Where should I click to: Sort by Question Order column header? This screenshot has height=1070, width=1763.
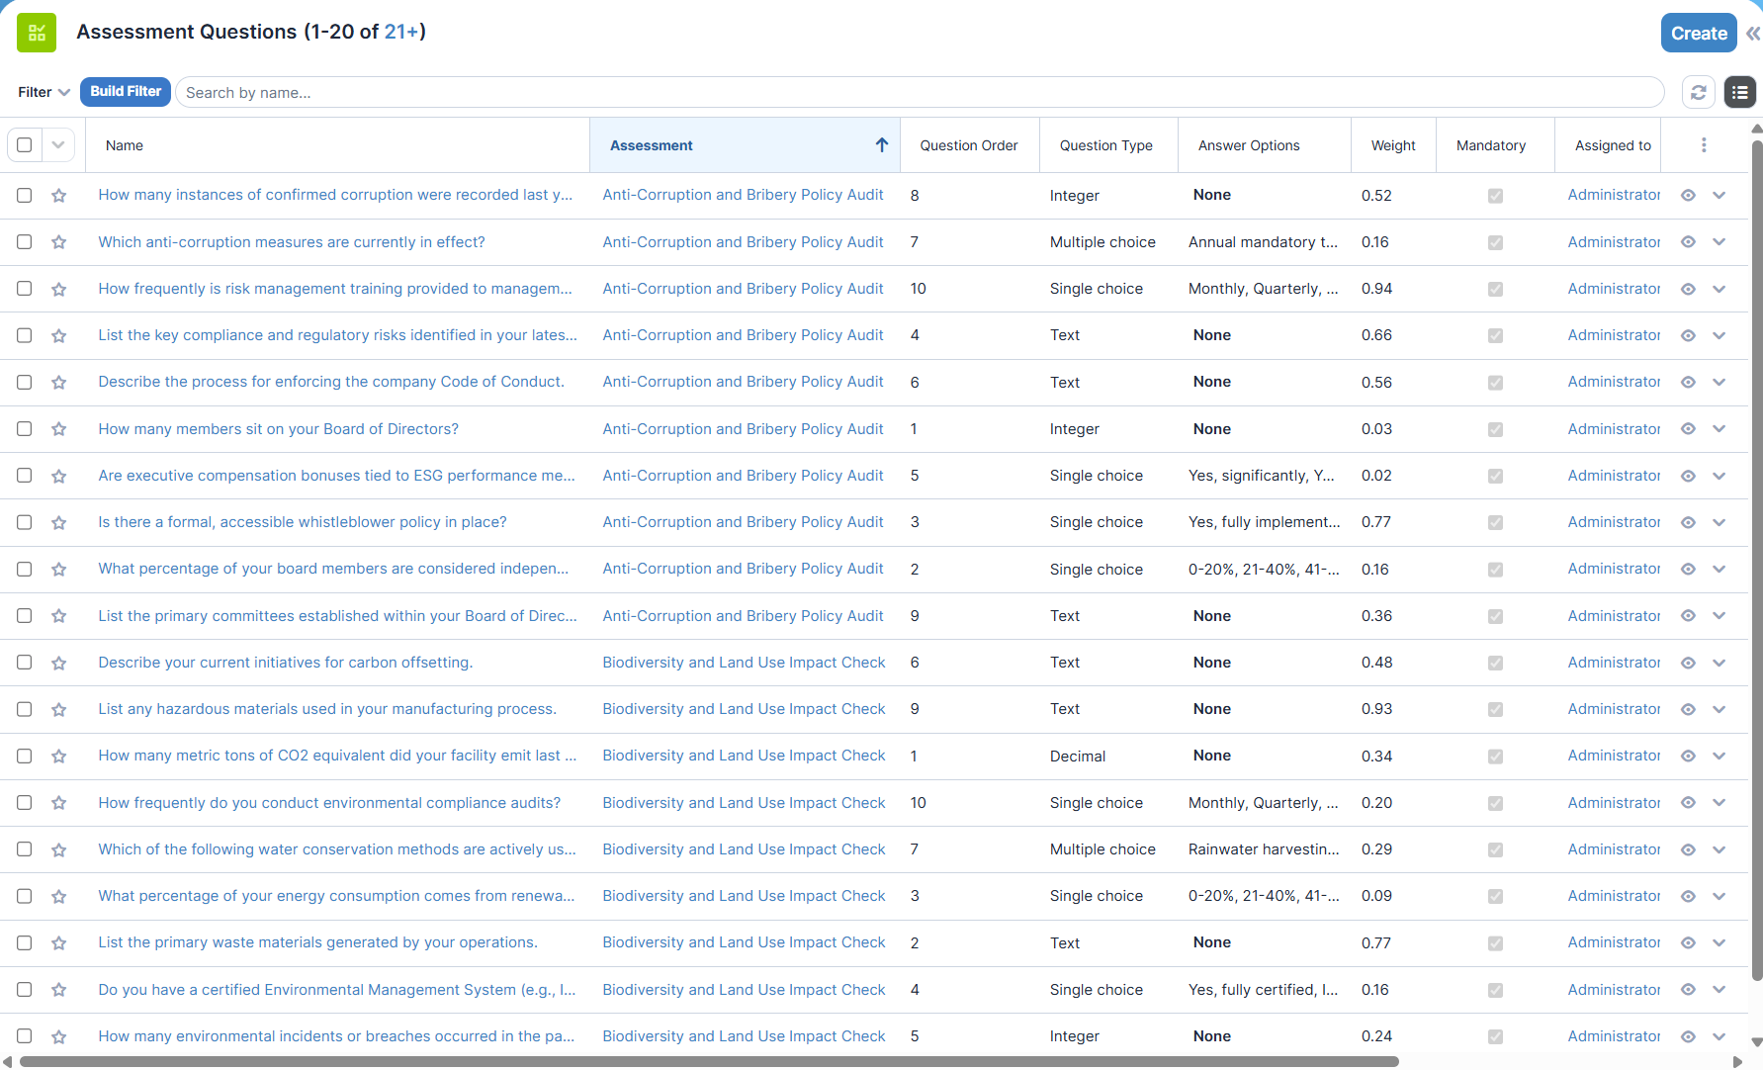click(x=969, y=145)
